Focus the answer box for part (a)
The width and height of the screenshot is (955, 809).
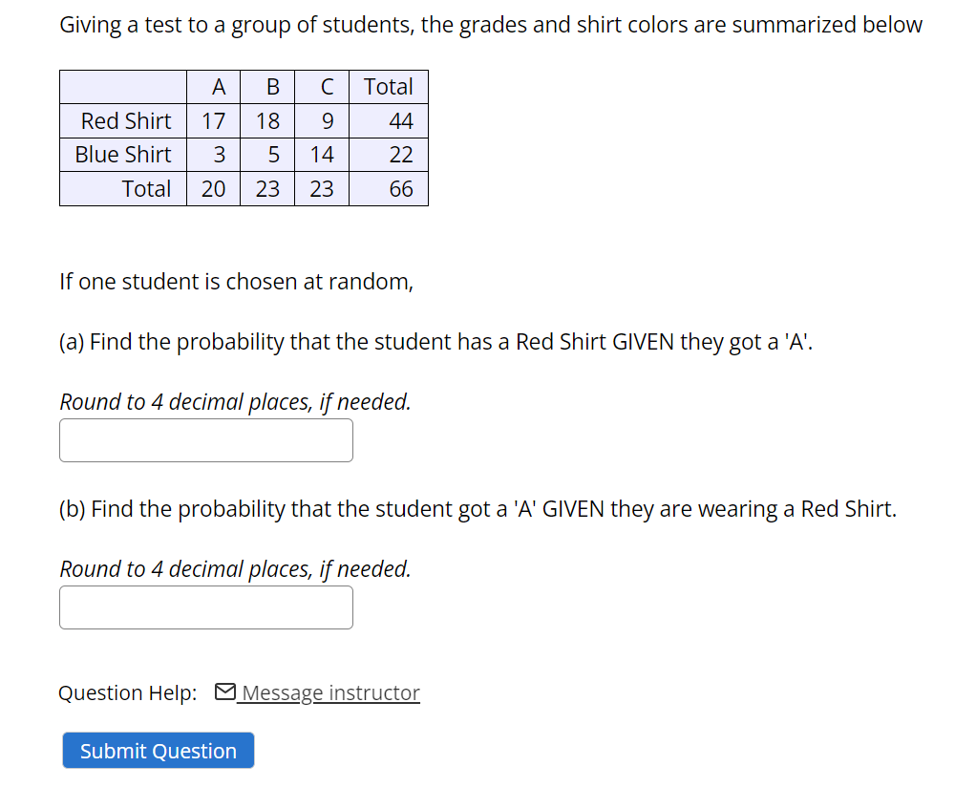(x=206, y=440)
